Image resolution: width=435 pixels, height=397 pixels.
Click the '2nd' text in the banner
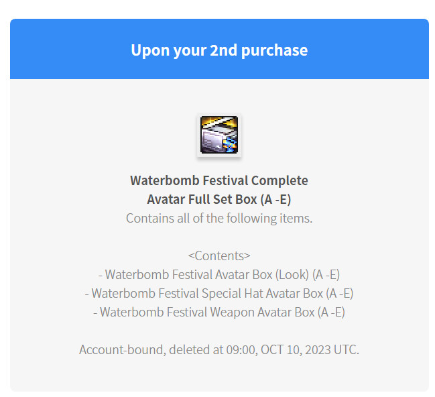224,50
